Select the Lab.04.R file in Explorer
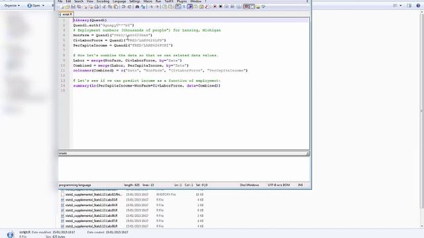This screenshot has width=424, height=238. [91, 205]
